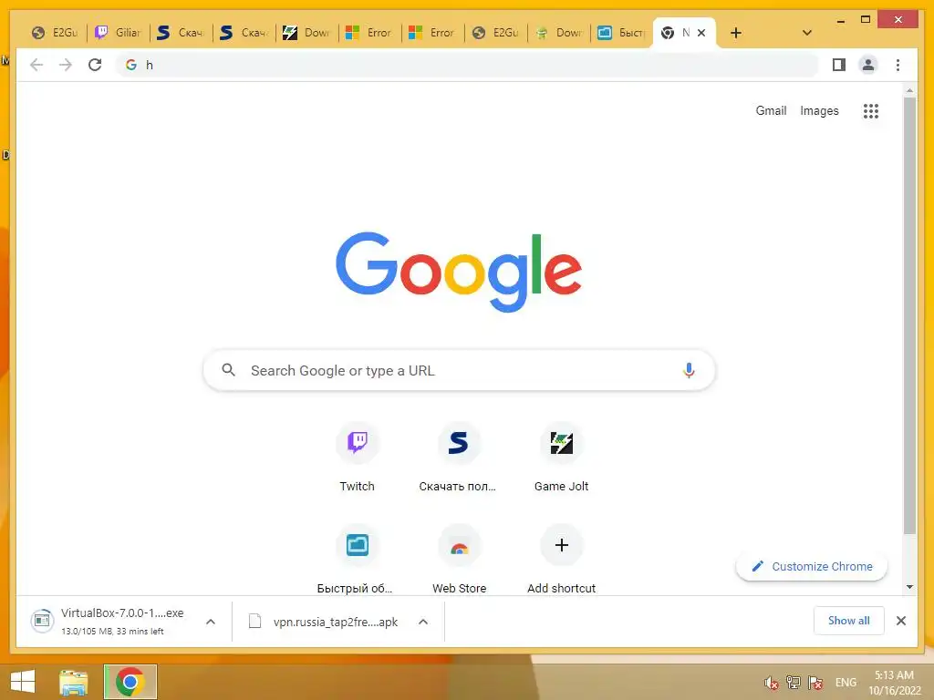Focus the Google search box
The height and width of the screenshot is (700, 934).
[x=459, y=370]
